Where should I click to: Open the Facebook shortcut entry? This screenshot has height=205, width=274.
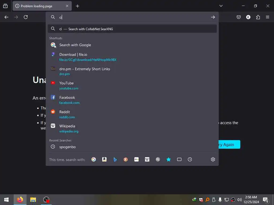pyautogui.click(x=132, y=100)
